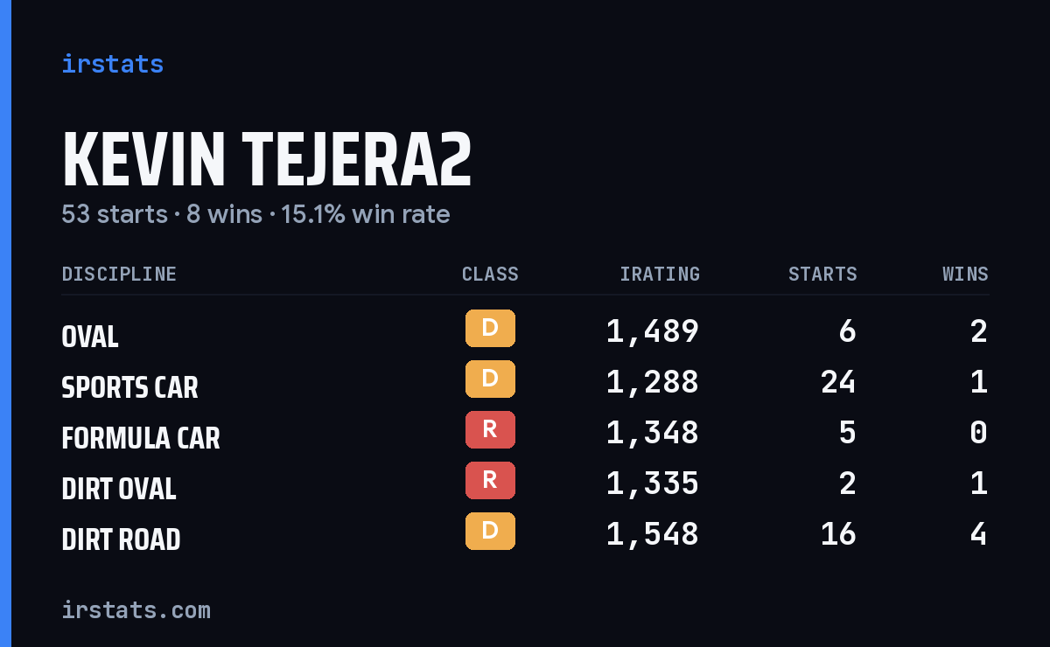Click the Dirt Oval class R badge
Image resolution: width=1050 pixels, height=647 pixels.
tap(490, 481)
